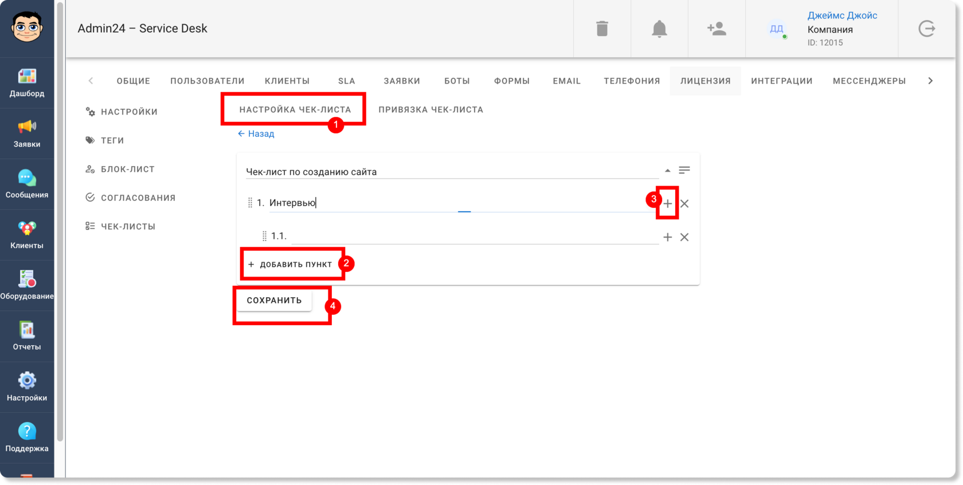This screenshot has width=963, height=485.
Task: Focus the empty 1.1 item text field
Action: [475, 236]
